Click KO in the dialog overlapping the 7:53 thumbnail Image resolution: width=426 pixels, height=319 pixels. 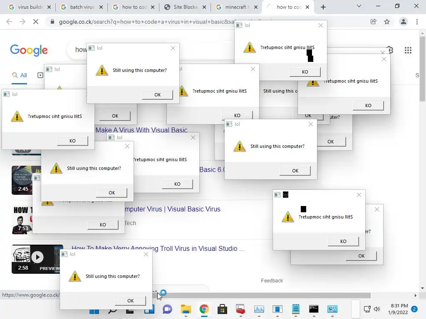coord(103,225)
